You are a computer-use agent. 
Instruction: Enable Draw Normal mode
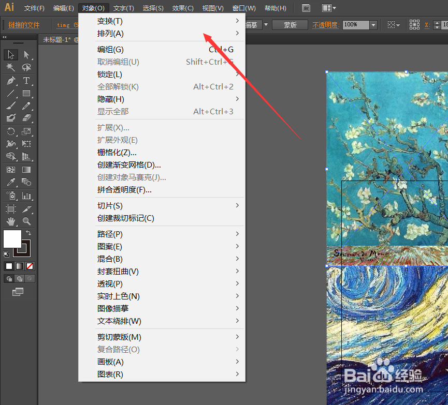point(9,279)
